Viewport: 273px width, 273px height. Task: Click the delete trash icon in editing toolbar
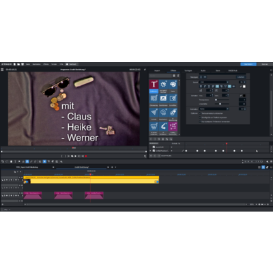coord(11,162)
